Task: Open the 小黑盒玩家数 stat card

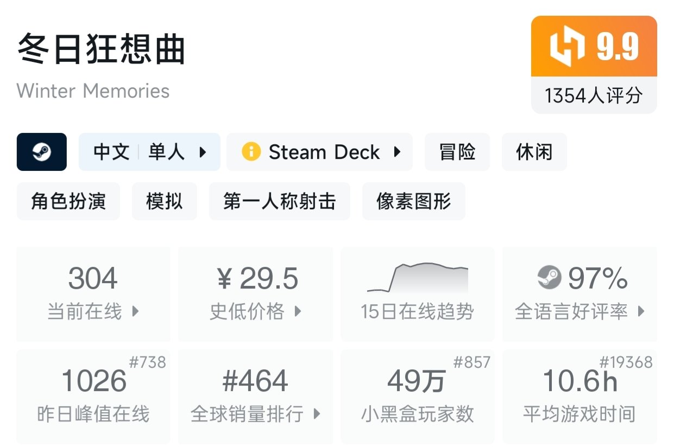Action: 417,396
